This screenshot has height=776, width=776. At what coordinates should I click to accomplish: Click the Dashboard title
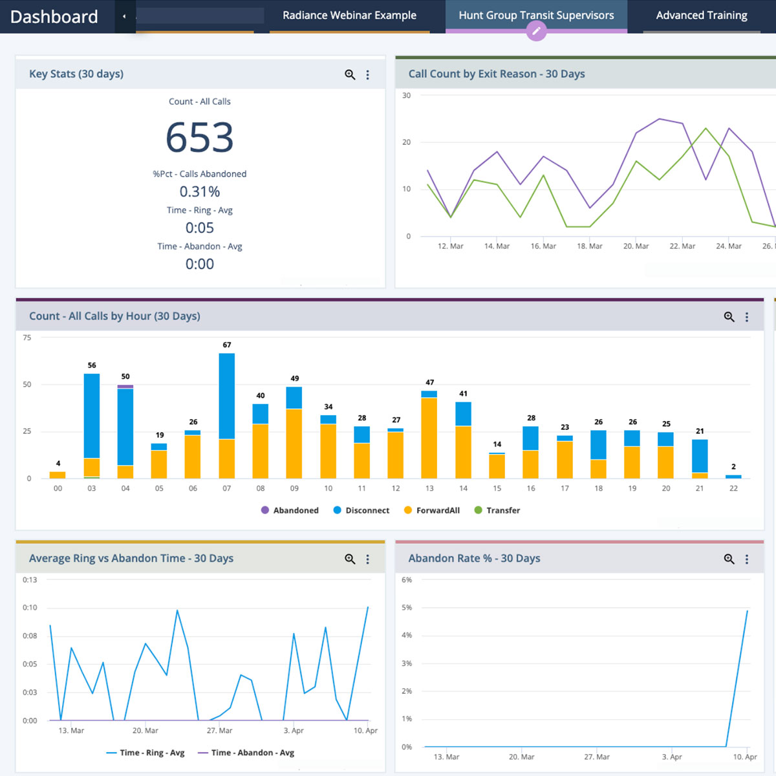54,17
